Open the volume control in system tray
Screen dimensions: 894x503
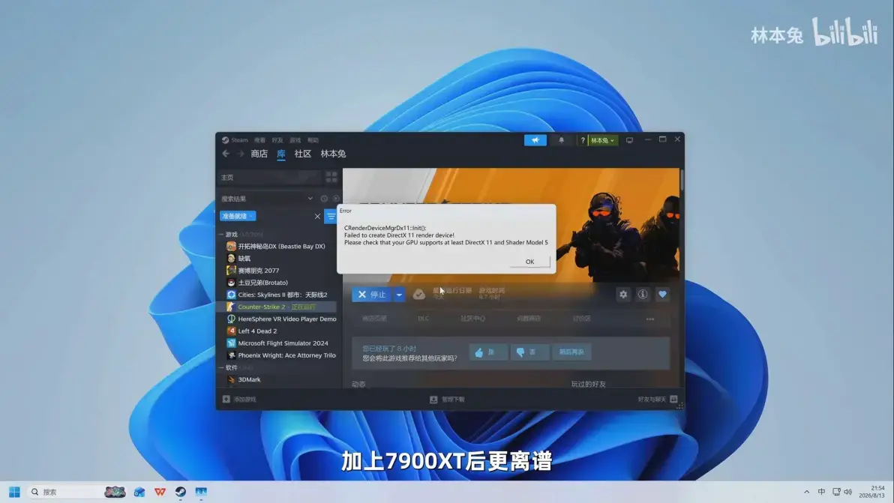[x=847, y=492]
